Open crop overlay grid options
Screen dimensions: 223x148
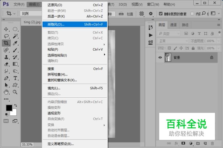[141, 14]
